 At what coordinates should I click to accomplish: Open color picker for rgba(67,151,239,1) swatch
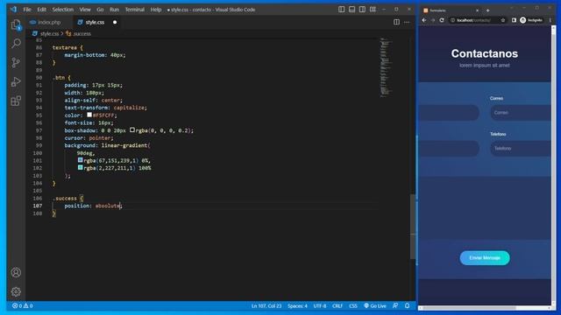click(80, 160)
